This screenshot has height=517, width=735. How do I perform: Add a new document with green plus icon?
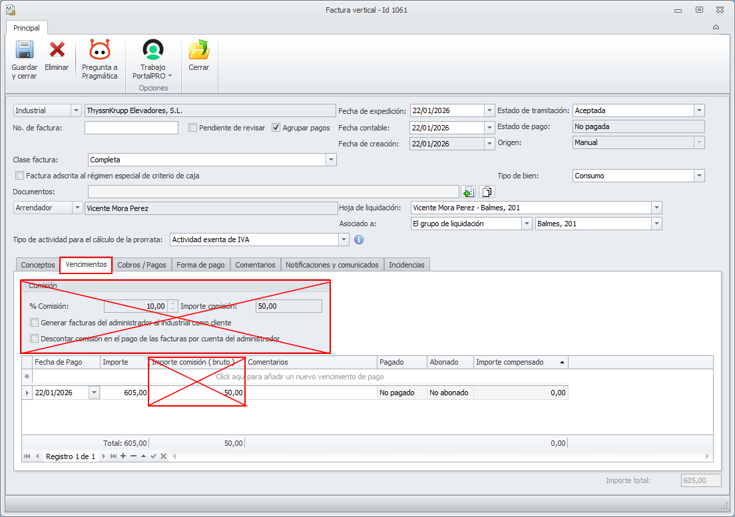click(x=468, y=192)
